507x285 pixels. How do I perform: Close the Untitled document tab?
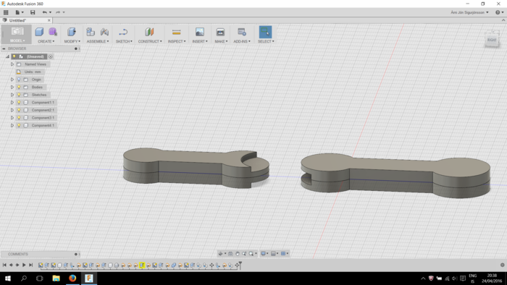49,20
